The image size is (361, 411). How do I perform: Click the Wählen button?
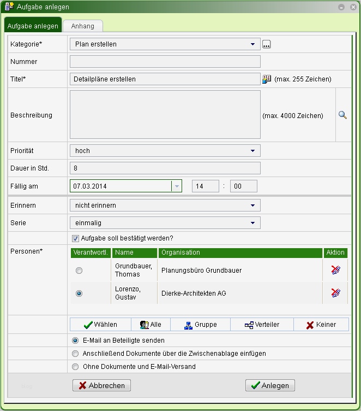[100, 325]
